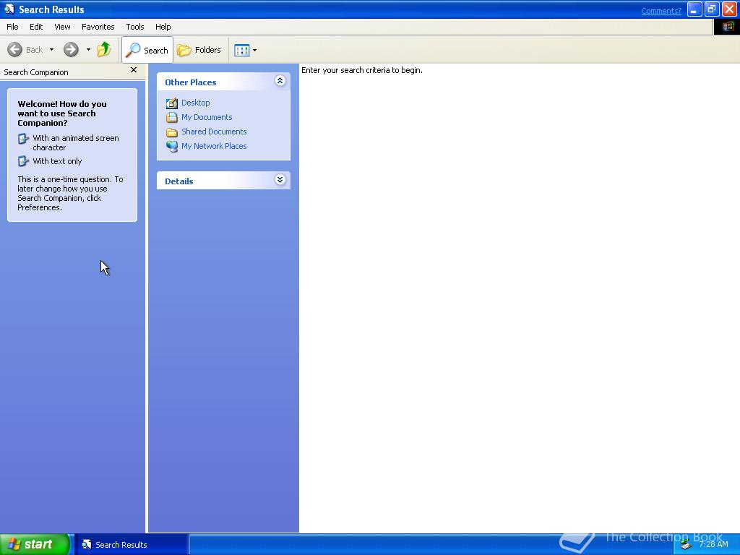Image resolution: width=740 pixels, height=555 pixels.
Task: Click the Views grid icon
Action: tap(241, 50)
